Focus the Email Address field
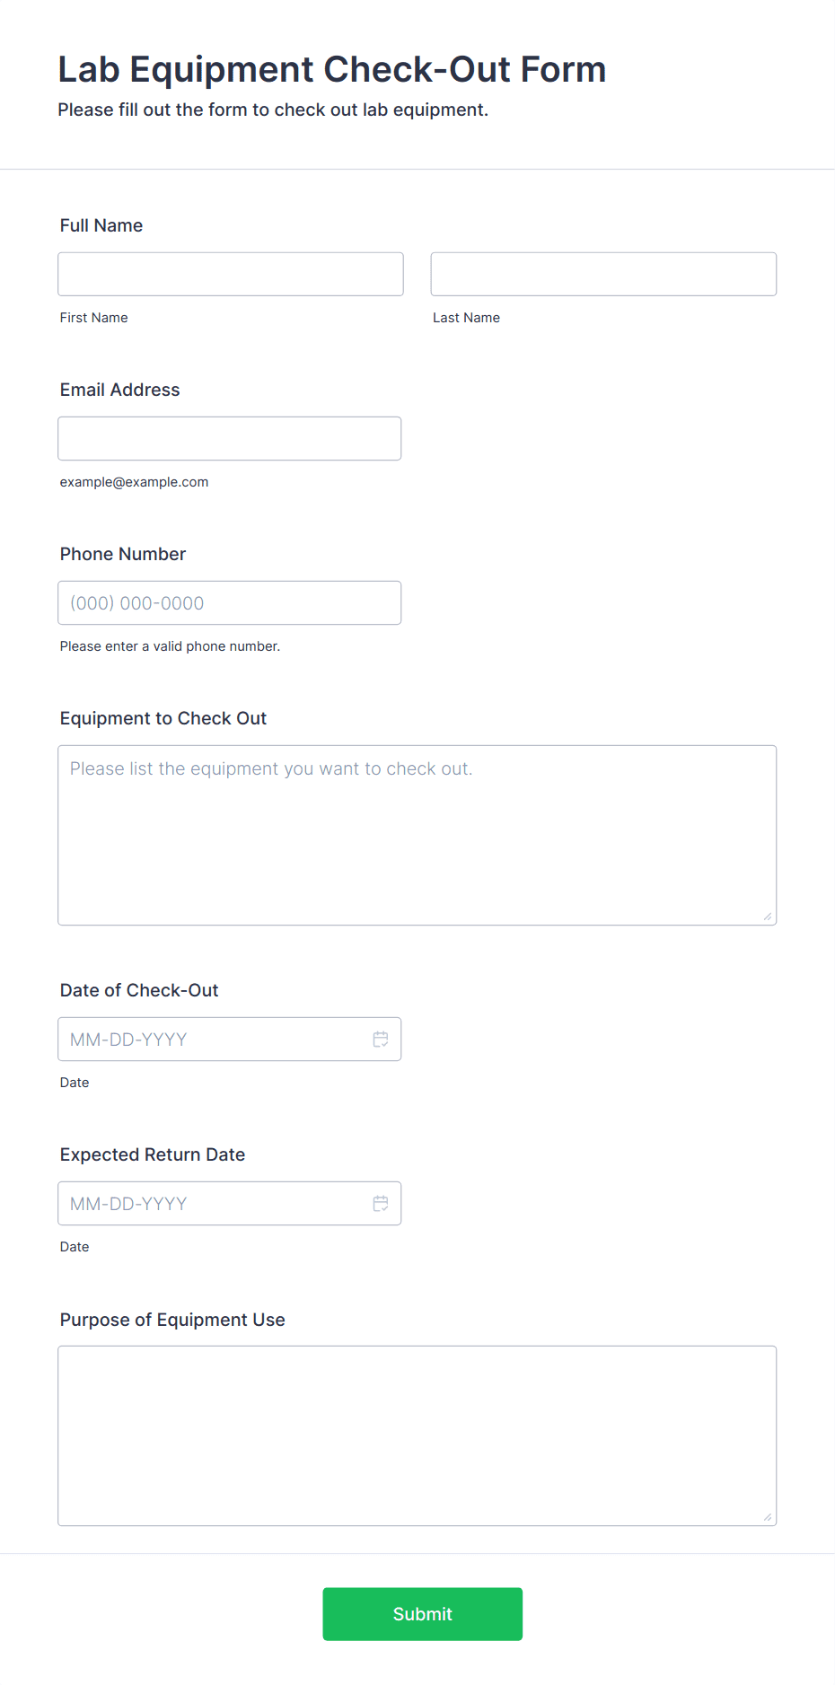 point(230,438)
